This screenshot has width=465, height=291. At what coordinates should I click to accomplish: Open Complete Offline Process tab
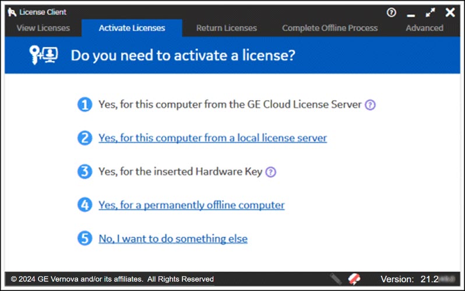click(x=330, y=28)
